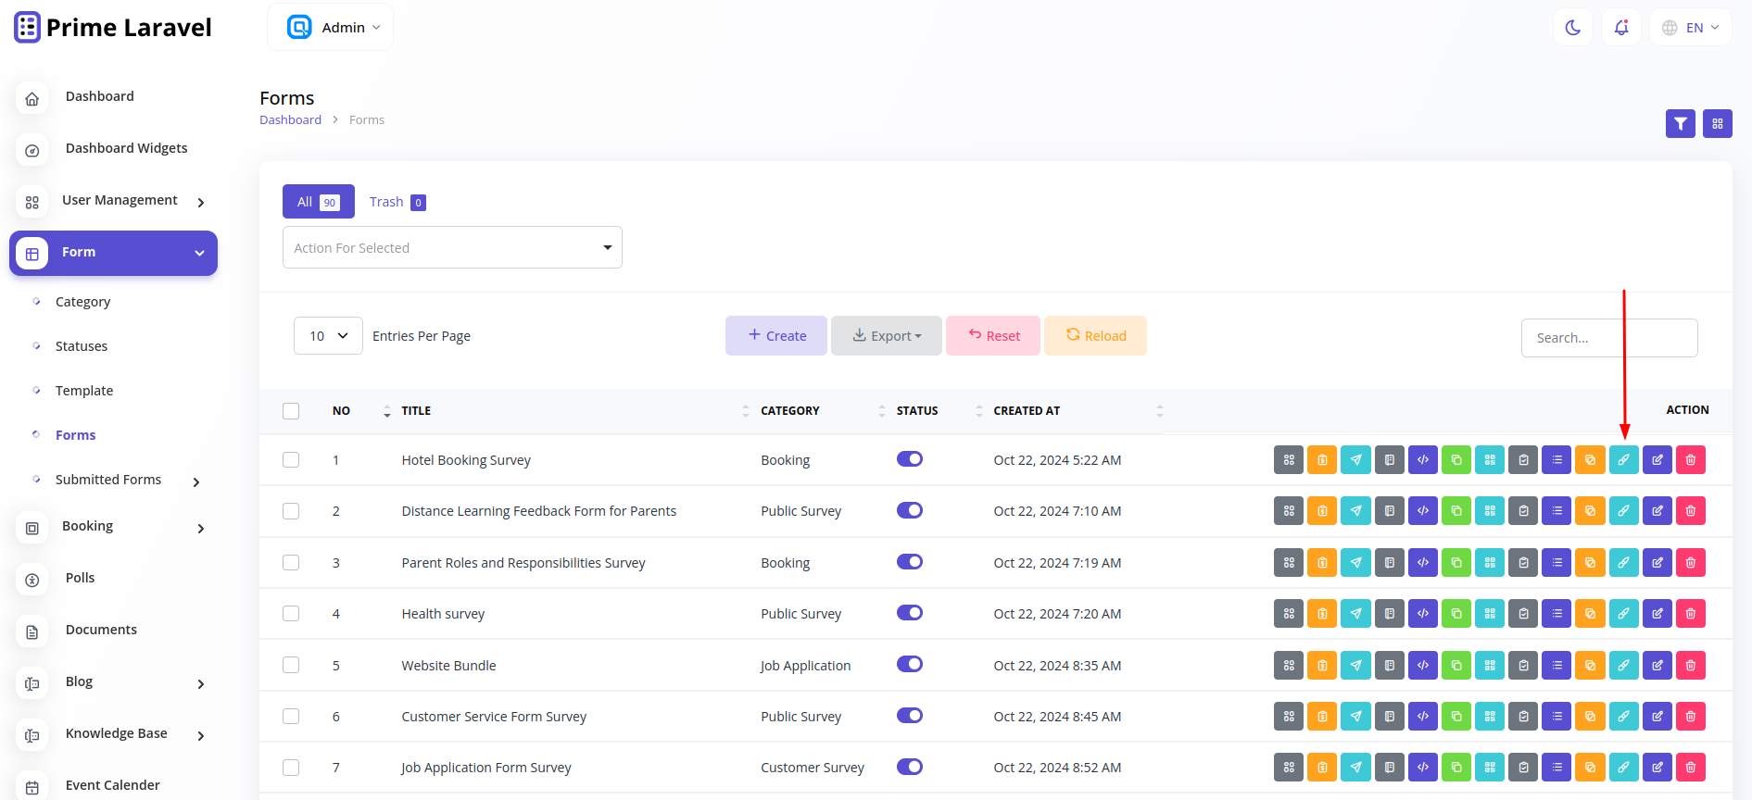
Task: Open Polls in the sidebar
Action: click(113, 579)
